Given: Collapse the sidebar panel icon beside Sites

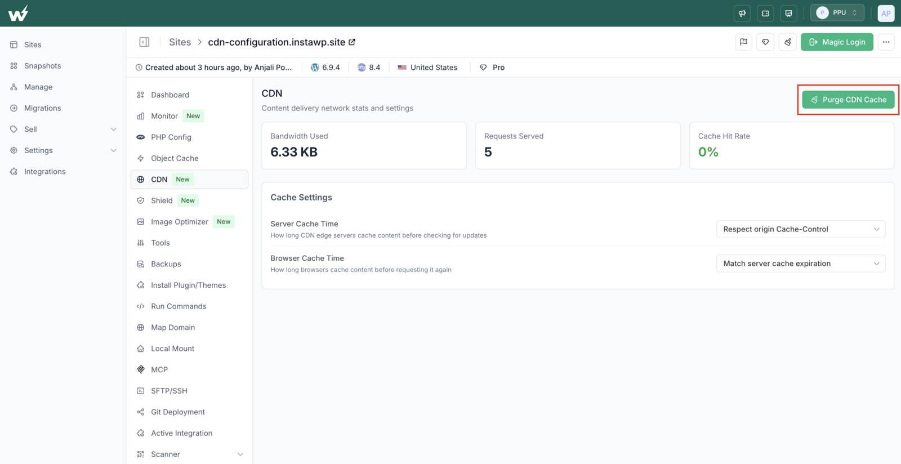Looking at the screenshot, I should [x=144, y=42].
